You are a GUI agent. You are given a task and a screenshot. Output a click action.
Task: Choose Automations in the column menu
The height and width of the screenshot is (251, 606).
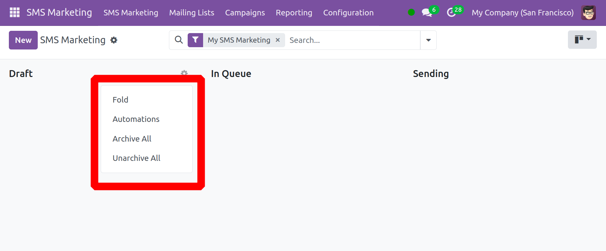coord(136,119)
